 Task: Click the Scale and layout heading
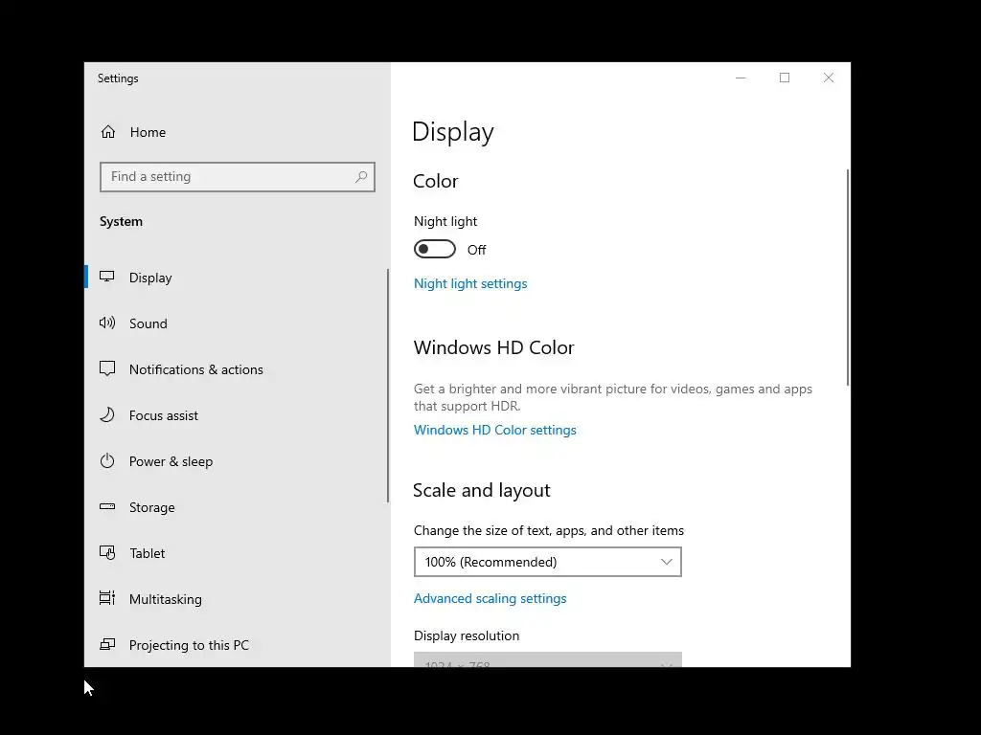[482, 491]
